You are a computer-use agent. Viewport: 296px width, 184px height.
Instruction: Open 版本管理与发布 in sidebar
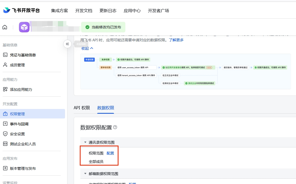tap(23, 168)
